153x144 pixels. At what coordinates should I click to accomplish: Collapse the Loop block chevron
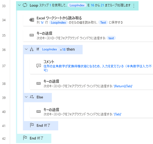point(19,5)
